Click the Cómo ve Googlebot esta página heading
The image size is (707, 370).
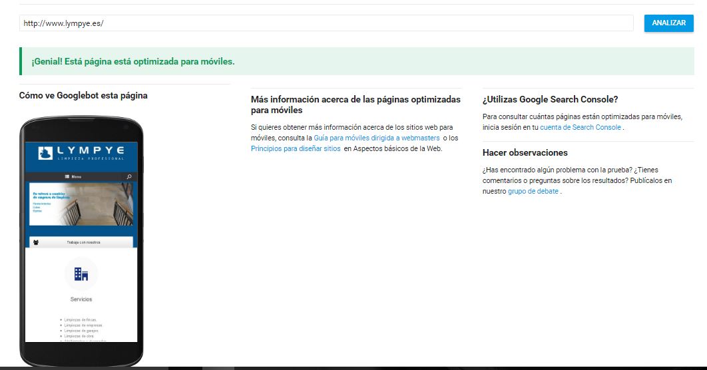tap(83, 95)
